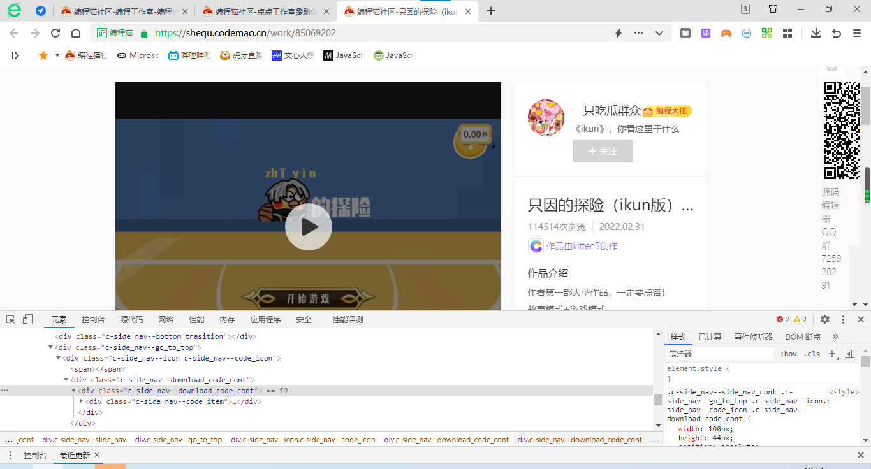Viewport: 871px width, 469px height.
Task: Reload the current page
Action: click(55, 33)
